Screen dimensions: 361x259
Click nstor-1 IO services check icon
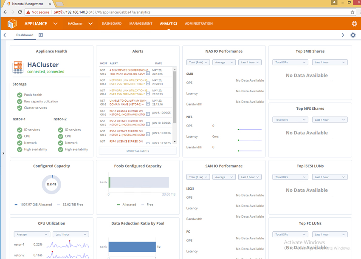[20, 130]
